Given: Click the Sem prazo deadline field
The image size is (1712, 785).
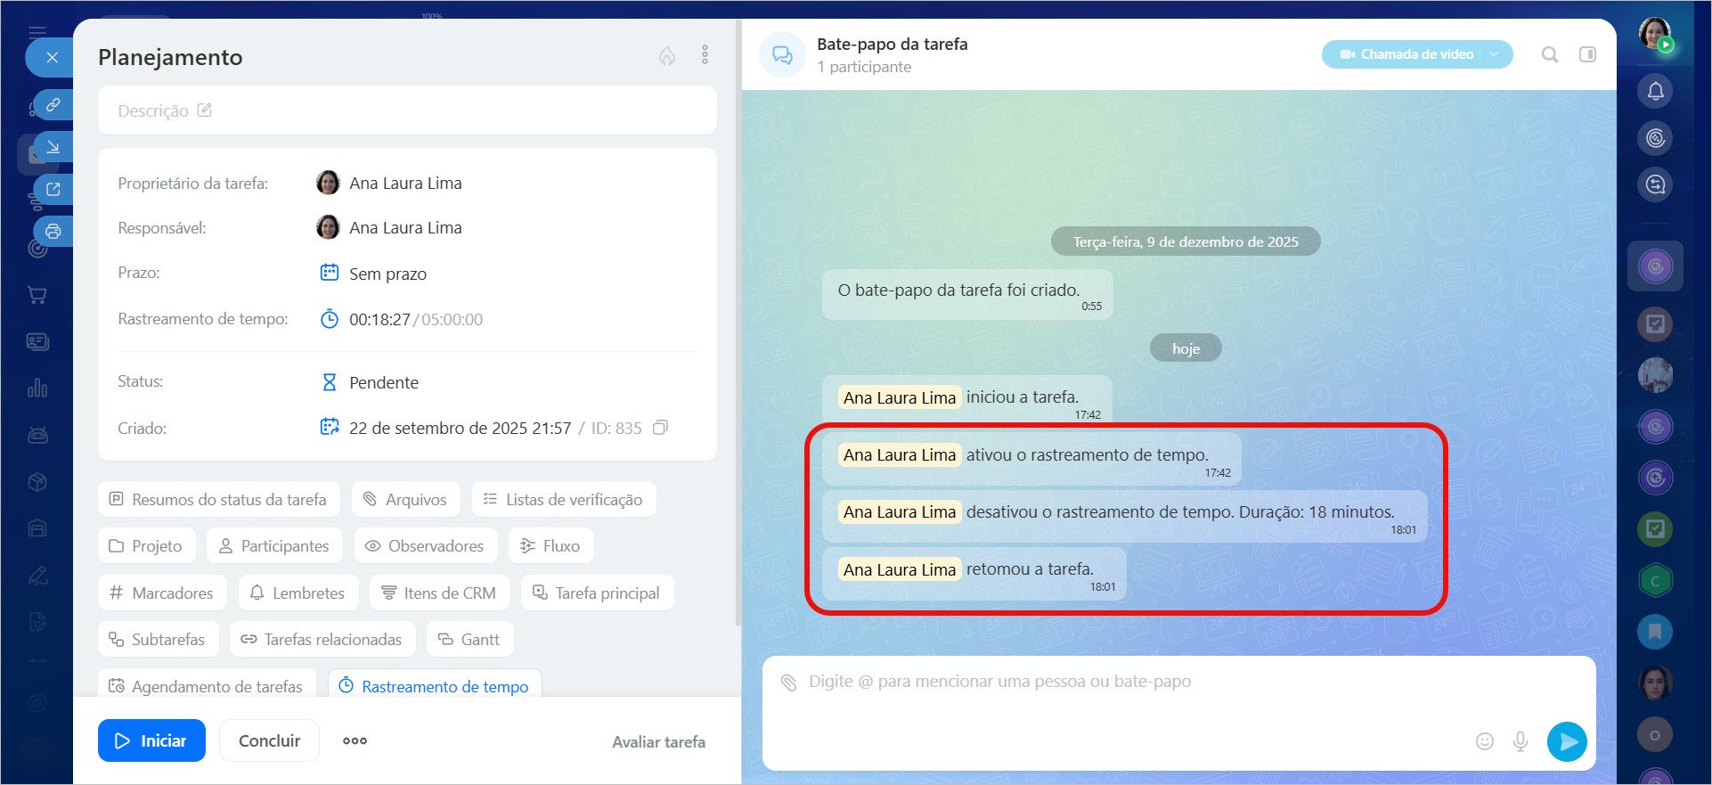Looking at the screenshot, I should point(387,274).
